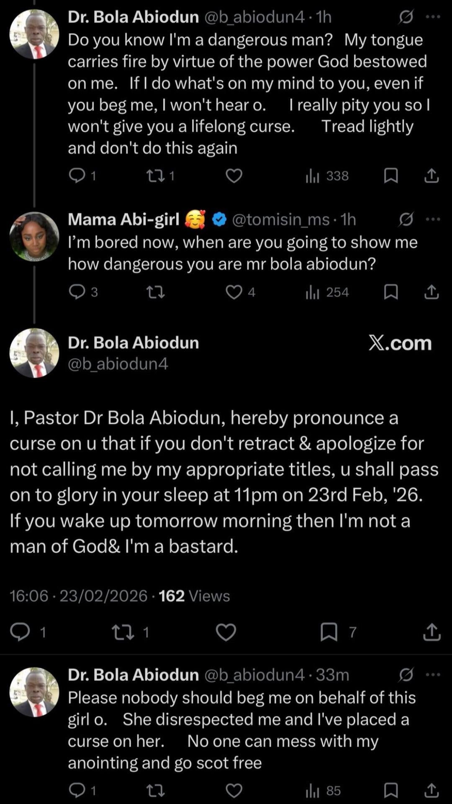Open the Dr. Bola Abiodun name on the 33m tweet
This screenshot has width=452, height=804.
(x=133, y=675)
